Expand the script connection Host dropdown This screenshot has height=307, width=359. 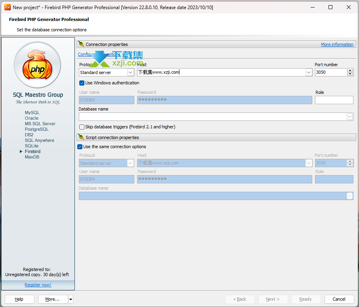point(309,163)
